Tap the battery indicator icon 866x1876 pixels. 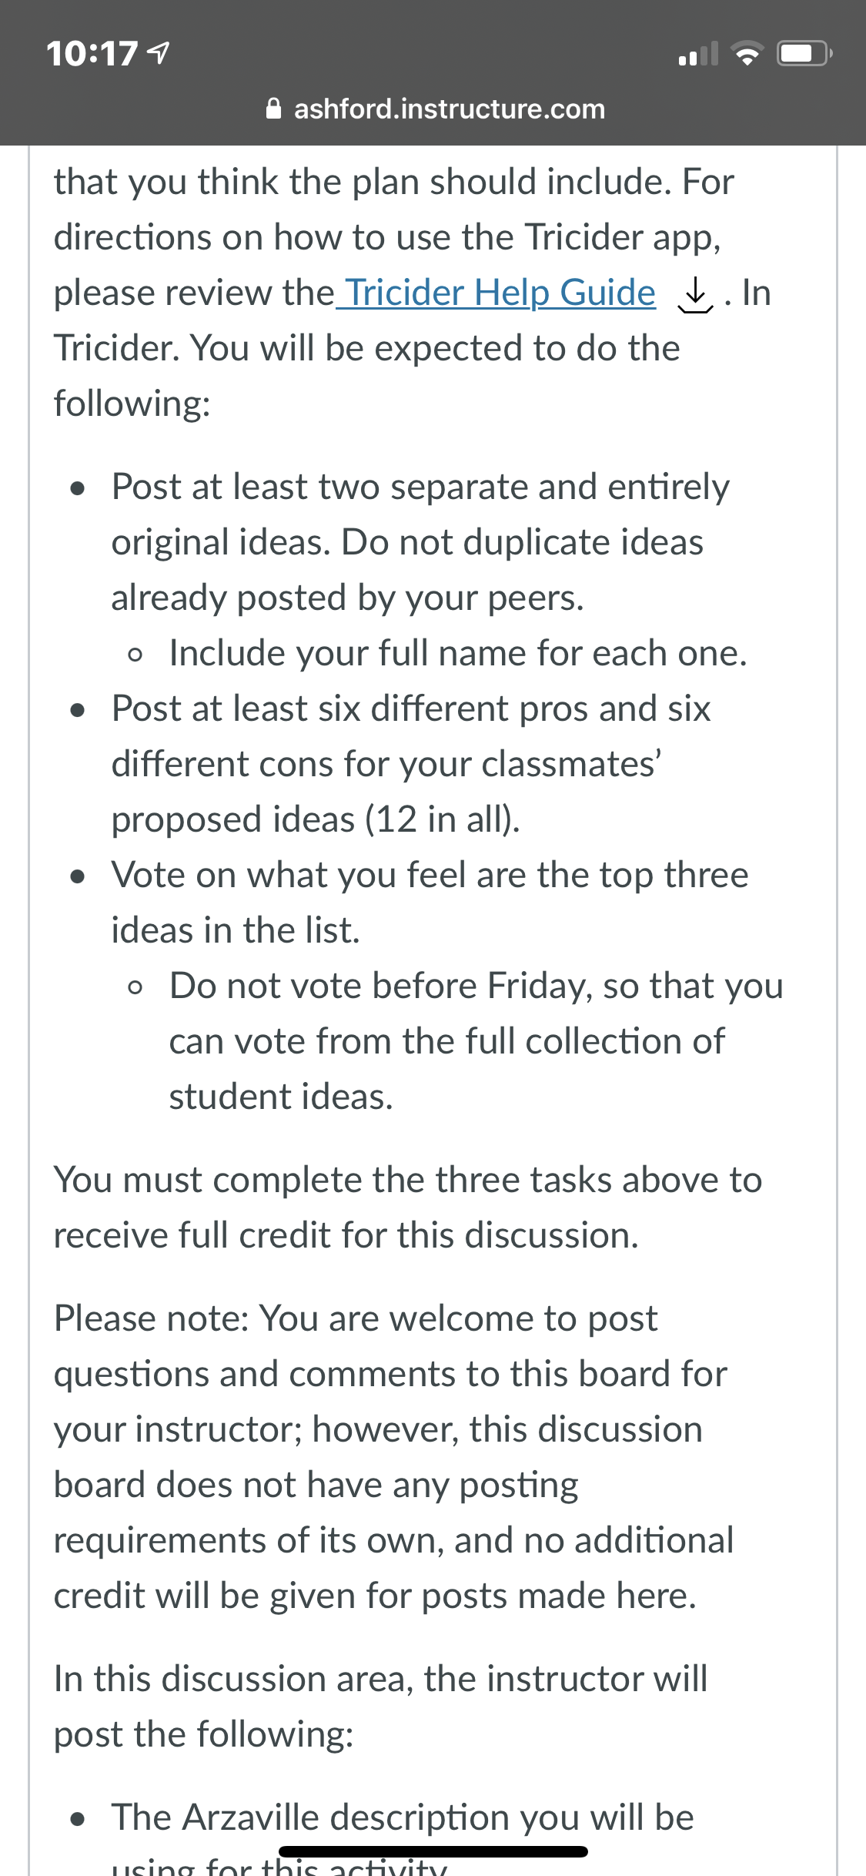(x=804, y=53)
